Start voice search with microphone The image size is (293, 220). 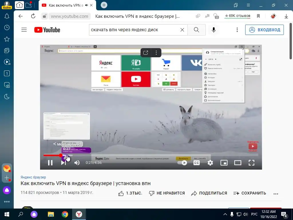pos(214,30)
